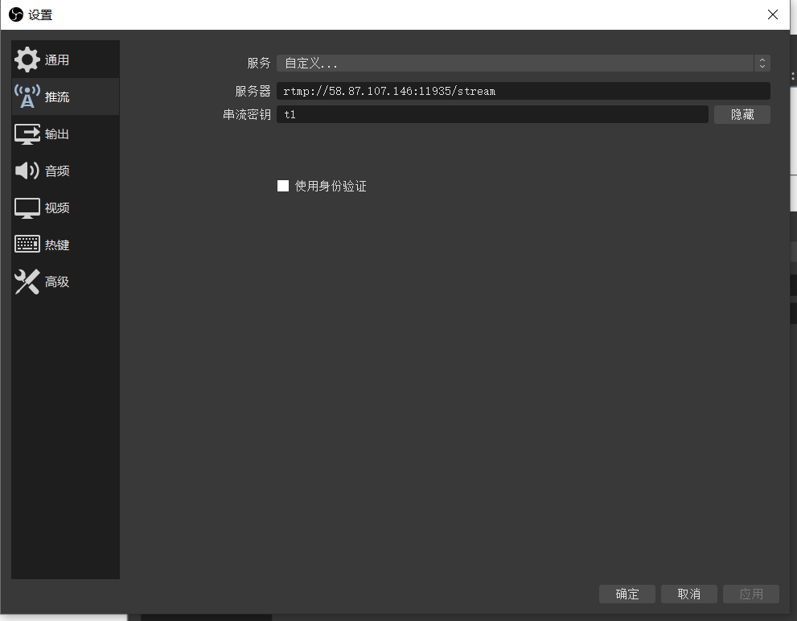This screenshot has height=621, width=797.
Task: Select the 音频 speaker icon
Action: pos(27,171)
